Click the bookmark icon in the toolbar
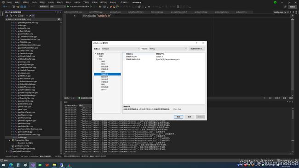This screenshot has height=168, width=299. 178,7
